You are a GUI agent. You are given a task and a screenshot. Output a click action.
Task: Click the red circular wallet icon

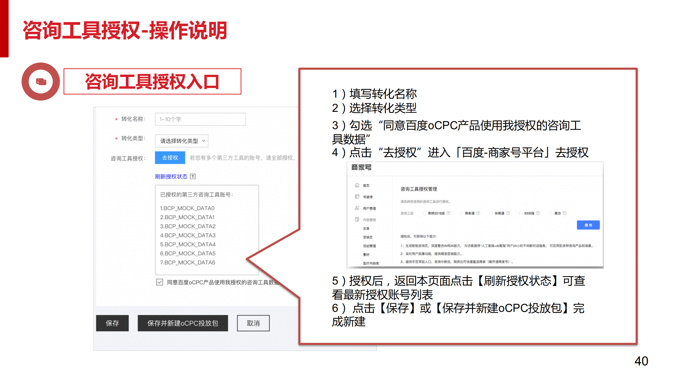tap(41, 82)
